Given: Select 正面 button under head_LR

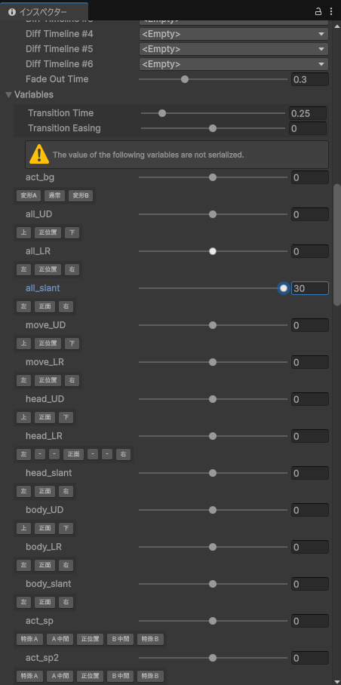Looking at the screenshot, I should coord(73,454).
